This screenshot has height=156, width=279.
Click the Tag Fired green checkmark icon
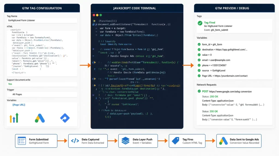pyautogui.click(x=200, y=23)
